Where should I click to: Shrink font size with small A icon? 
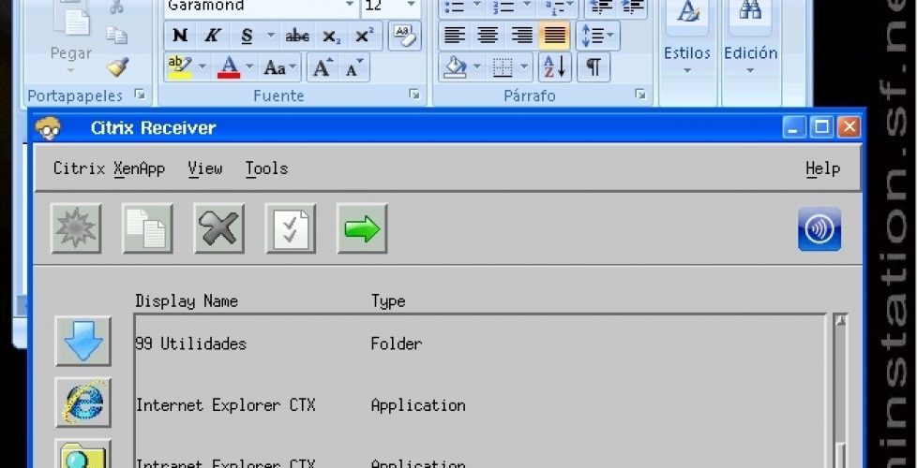(354, 67)
